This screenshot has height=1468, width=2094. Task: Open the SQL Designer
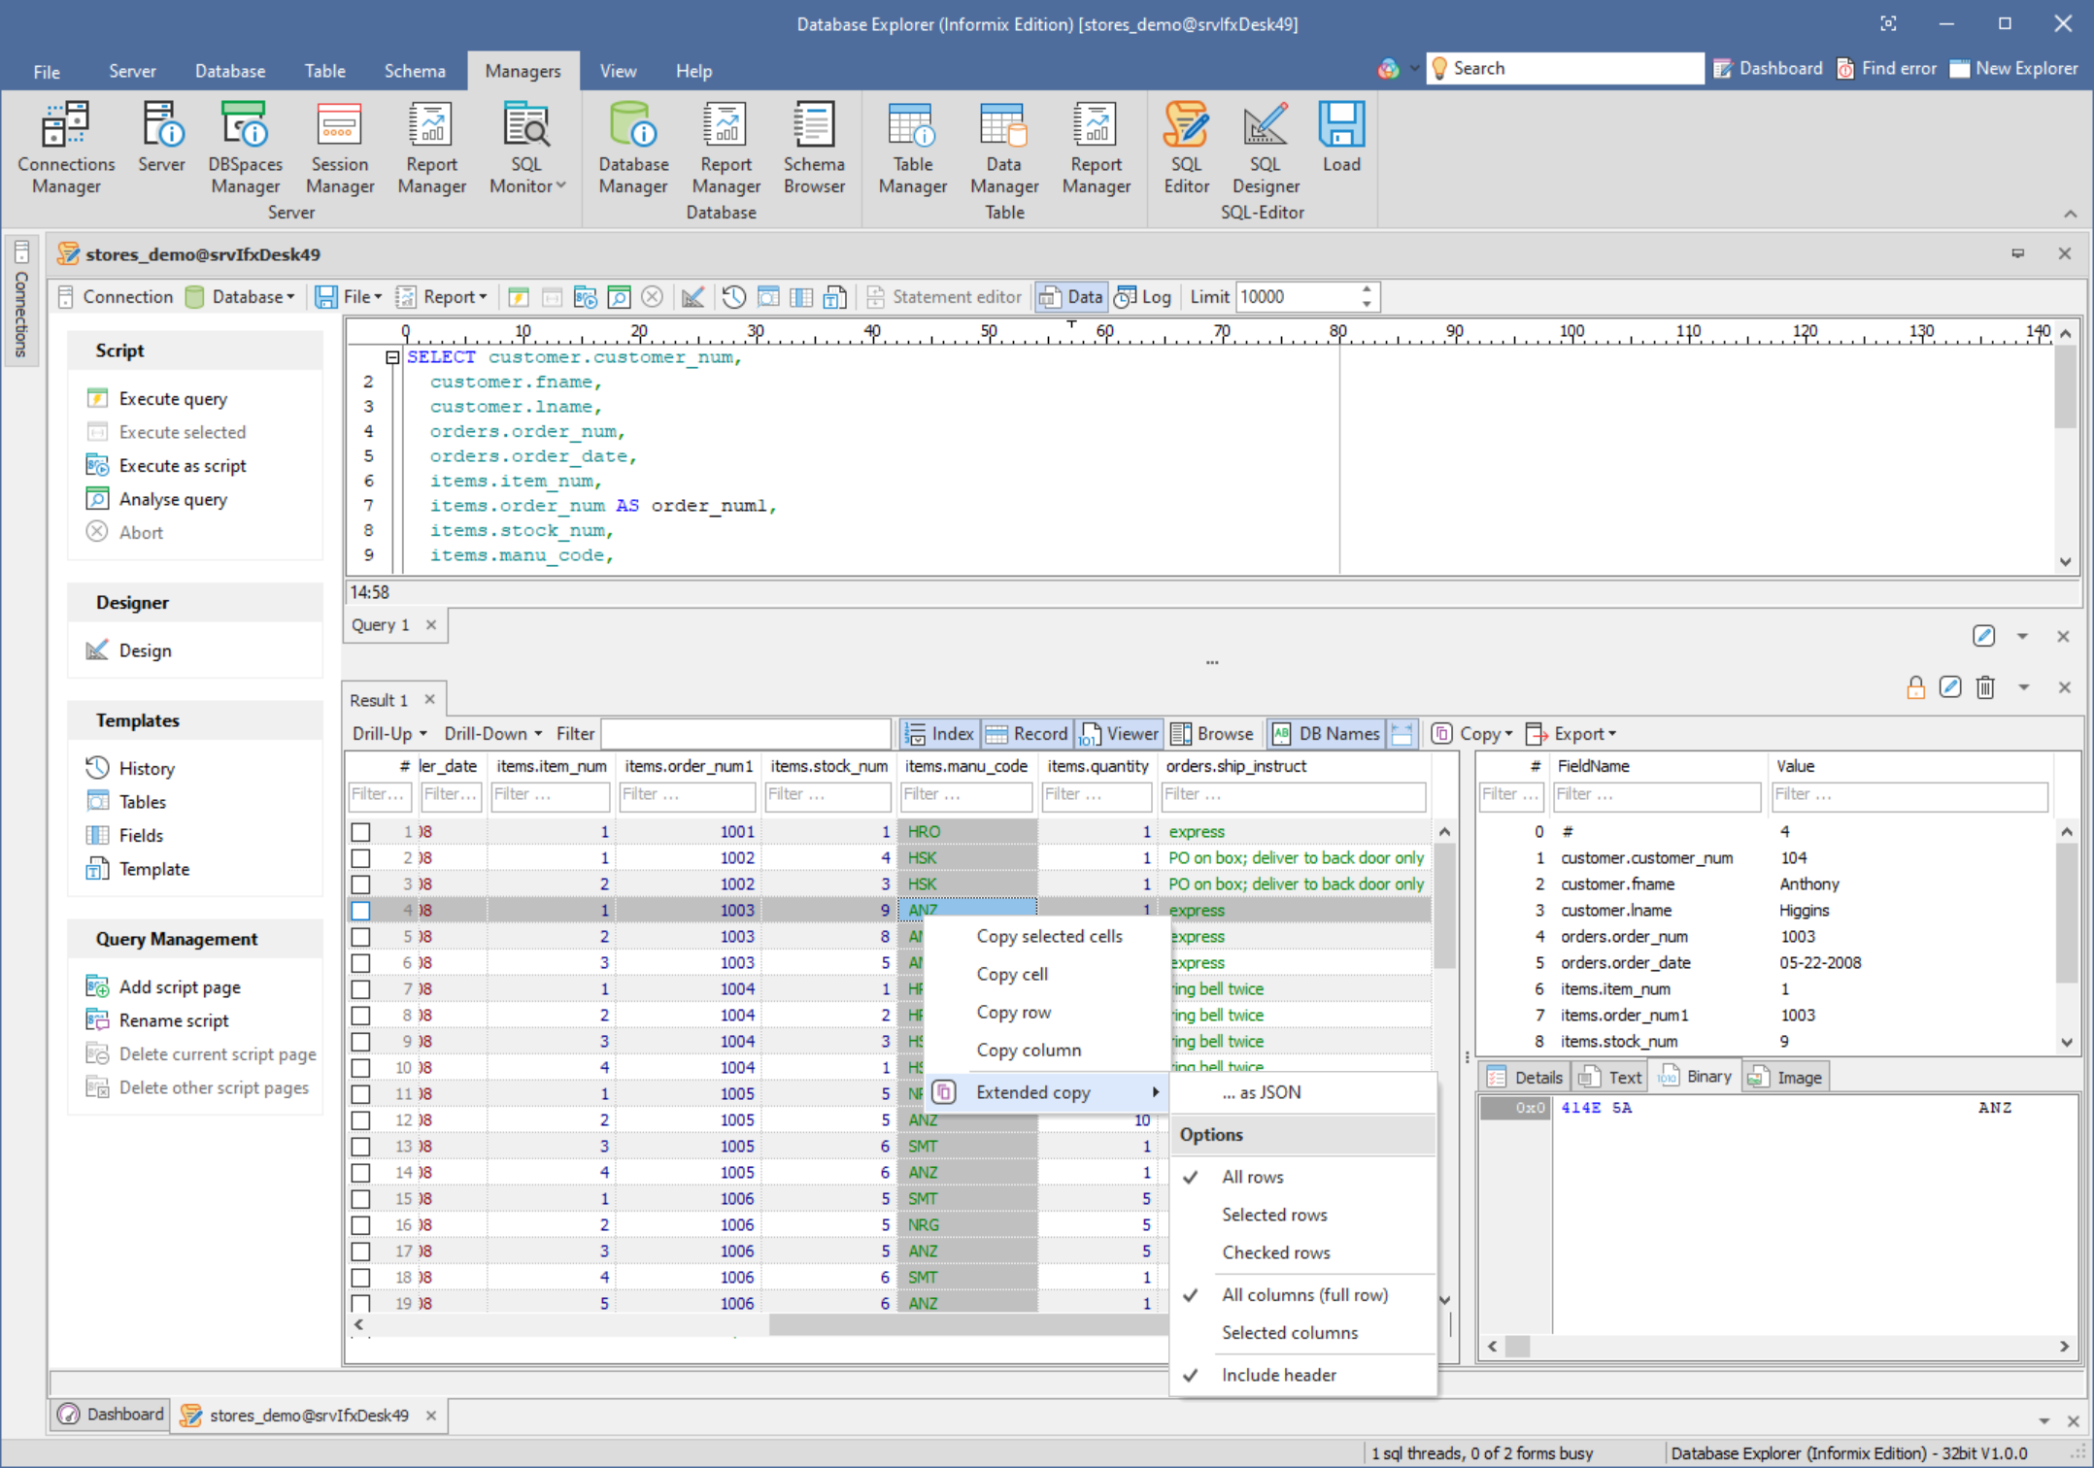[x=1266, y=148]
